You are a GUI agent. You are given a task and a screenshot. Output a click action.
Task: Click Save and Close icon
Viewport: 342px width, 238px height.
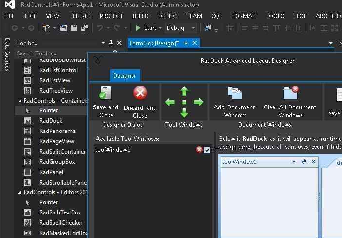pos(105,93)
